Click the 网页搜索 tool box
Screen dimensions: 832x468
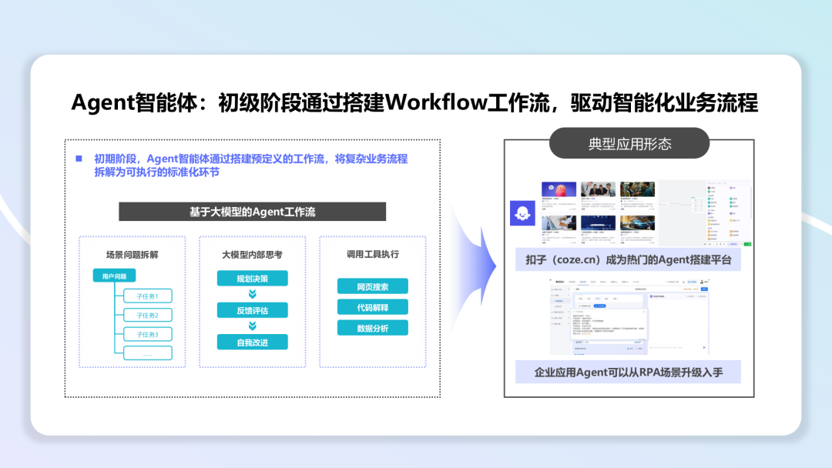pos(373,286)
